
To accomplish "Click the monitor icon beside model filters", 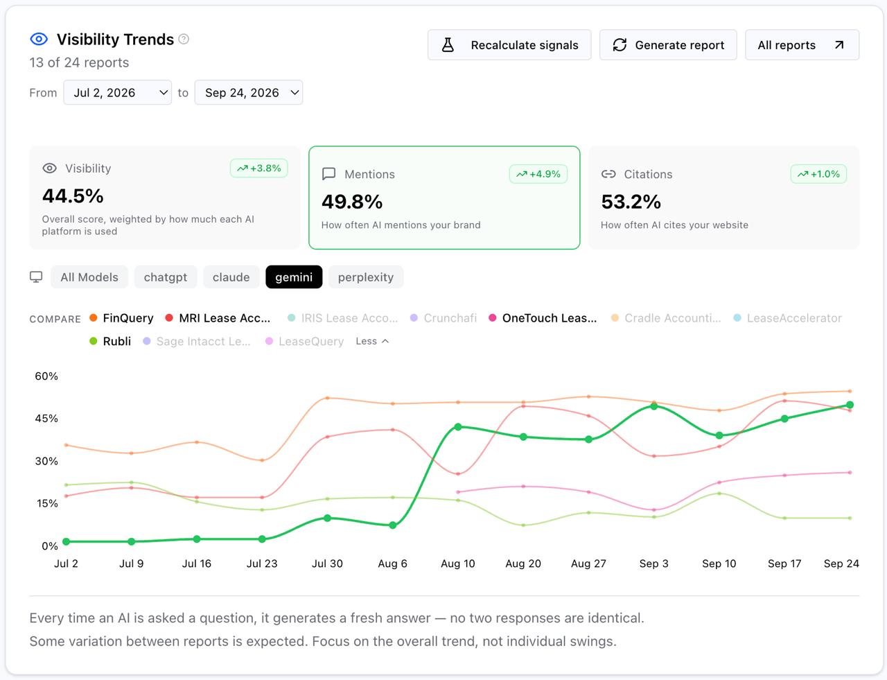I will coord(36,277).
